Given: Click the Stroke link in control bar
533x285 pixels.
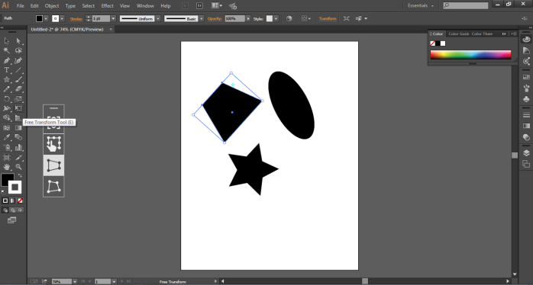Looking at the screenshot, I should click(x=76, y=19).
